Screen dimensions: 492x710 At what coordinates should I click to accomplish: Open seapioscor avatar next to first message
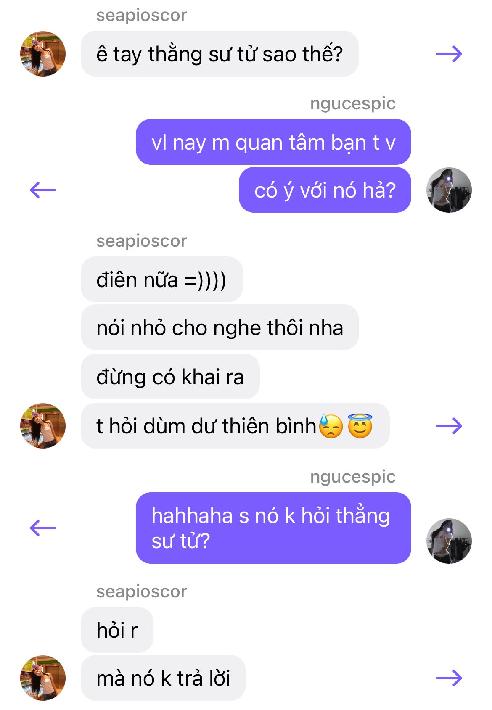(43, 54)
